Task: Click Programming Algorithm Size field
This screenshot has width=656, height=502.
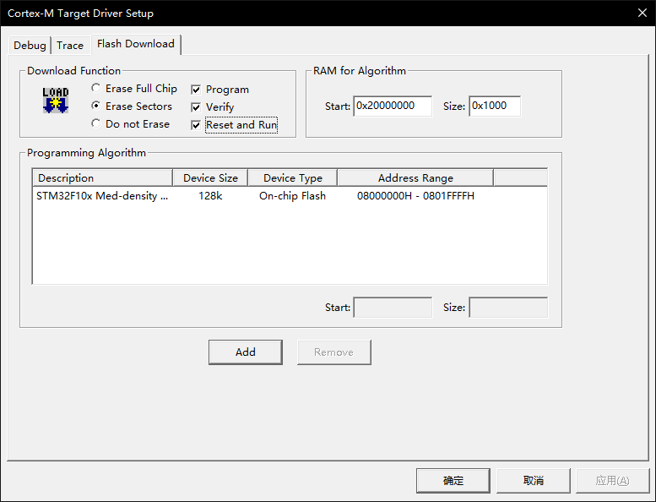Action: (x=508, y=308)
